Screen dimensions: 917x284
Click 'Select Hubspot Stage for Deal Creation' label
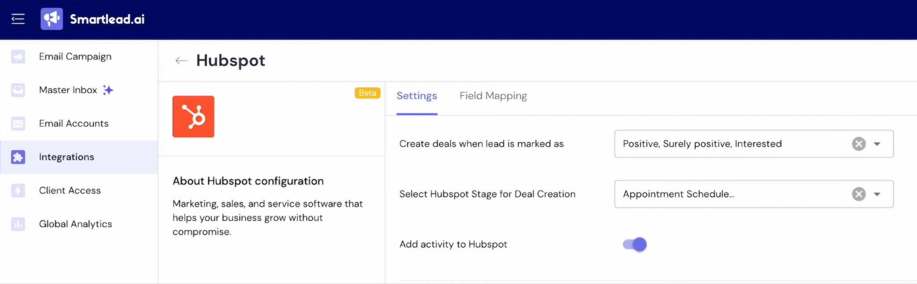pyautogui.click(x=487, y=194)
